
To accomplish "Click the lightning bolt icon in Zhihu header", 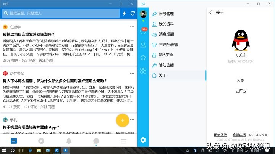I will click(x=124, y=13).
